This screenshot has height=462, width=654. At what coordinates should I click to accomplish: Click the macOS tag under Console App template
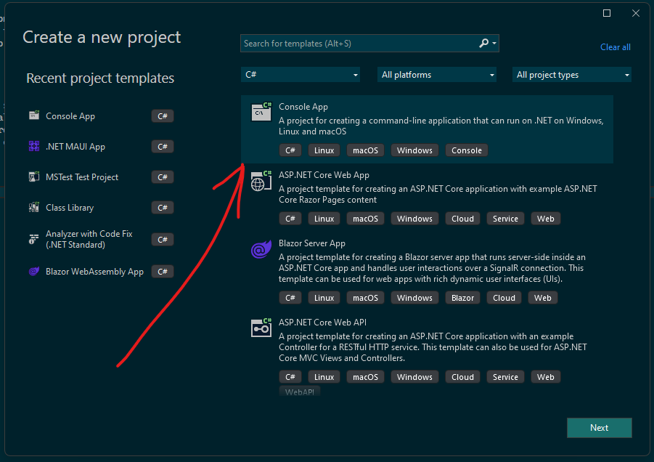tap(365, 150)
